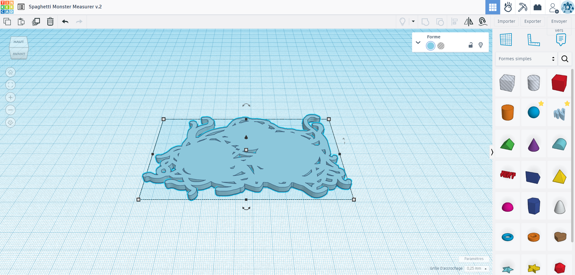Screen dimensions: 575x275
Task: Select the red box shape
Action: tap(559, 83)
